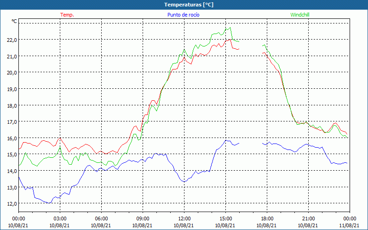Click the 'Temperaturas [°C]' chart title
The height and width of the screenshot is (230, 368).
click(x=189, y=5)
